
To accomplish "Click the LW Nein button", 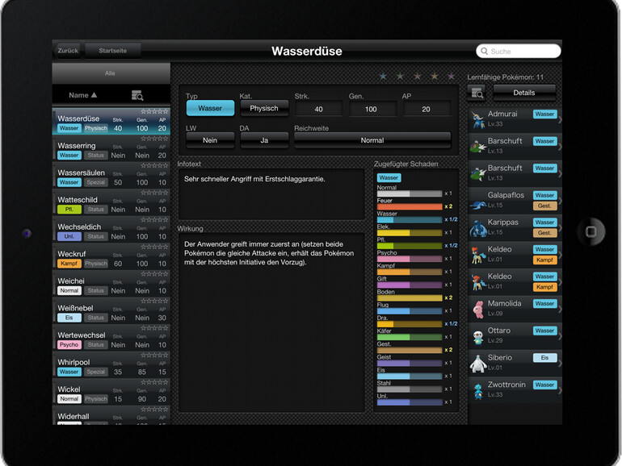I will pyautogui.click(x=210, y=140).
